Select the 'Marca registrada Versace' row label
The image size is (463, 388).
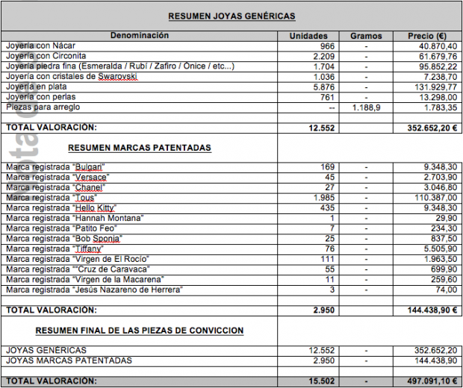[x=58, y=178]
